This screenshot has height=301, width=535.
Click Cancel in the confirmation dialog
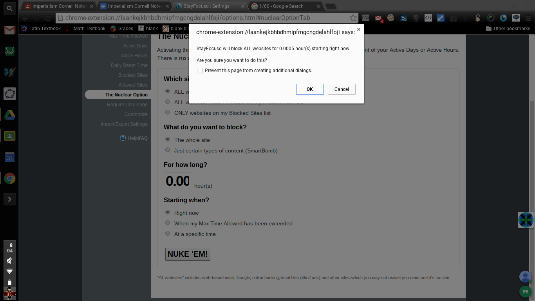pyautogui.click(x=342, y=89)
